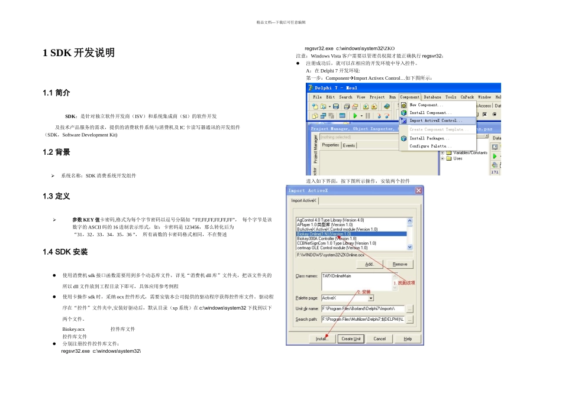Open the CnPack menu in Delphi 7
Screen dimensions: 562x397
pyautogui.click(x=467, y=97)
